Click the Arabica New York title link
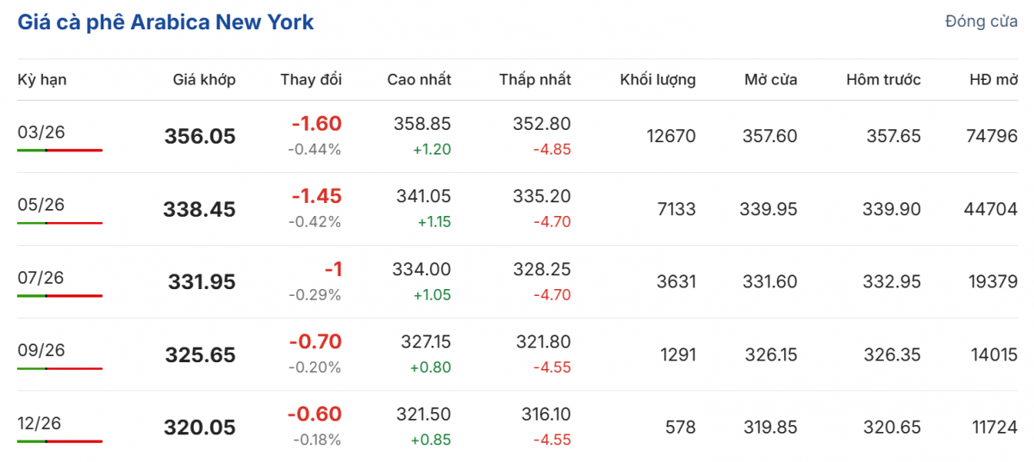Screen dimensions: 1034x462 click(x=165, y=22)
